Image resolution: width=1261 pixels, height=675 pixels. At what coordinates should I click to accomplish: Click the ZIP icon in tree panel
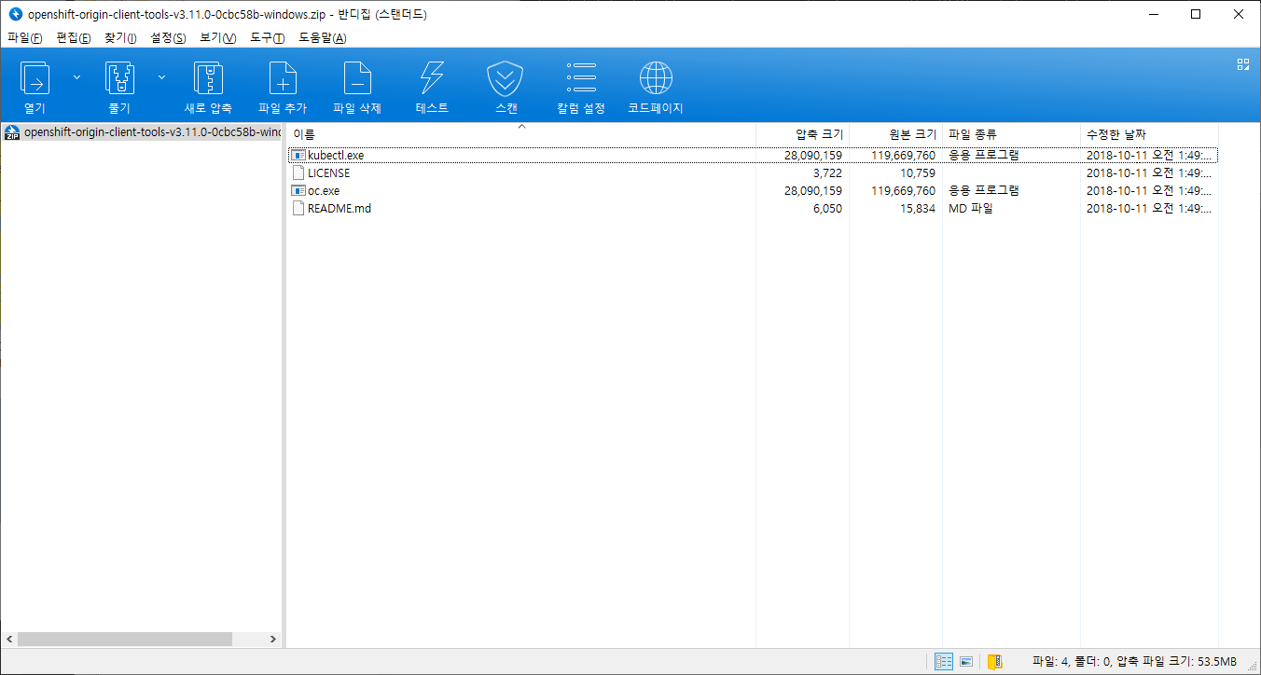(x=12, y=132)
